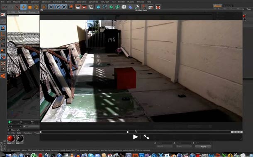
Task: Open the Animation menu
Action: pos(69,2)
